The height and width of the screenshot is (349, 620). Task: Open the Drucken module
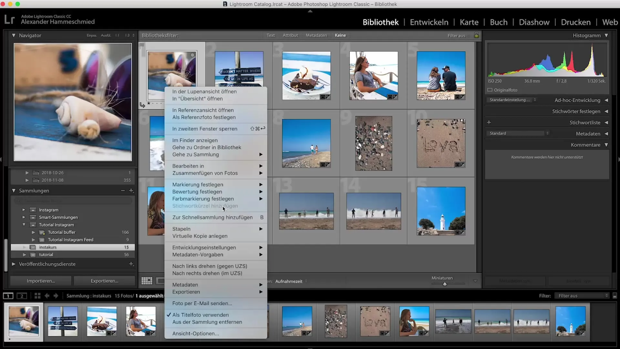pyautogui.click(x=575, y=22)
